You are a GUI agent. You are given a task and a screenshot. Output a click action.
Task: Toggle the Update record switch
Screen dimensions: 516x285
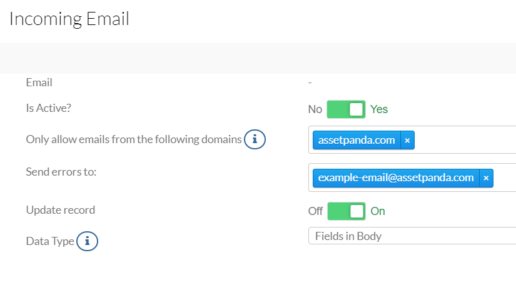pos(347,211)
